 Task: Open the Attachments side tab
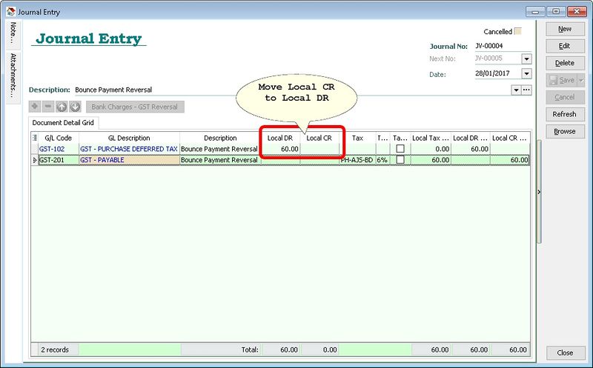point(13,75)
